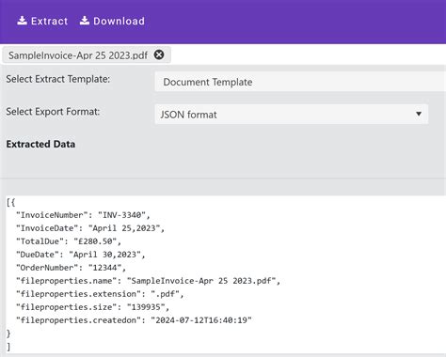Click the DueDate "April 30,2023" line
446x357 pixels.
pos(81,255)
